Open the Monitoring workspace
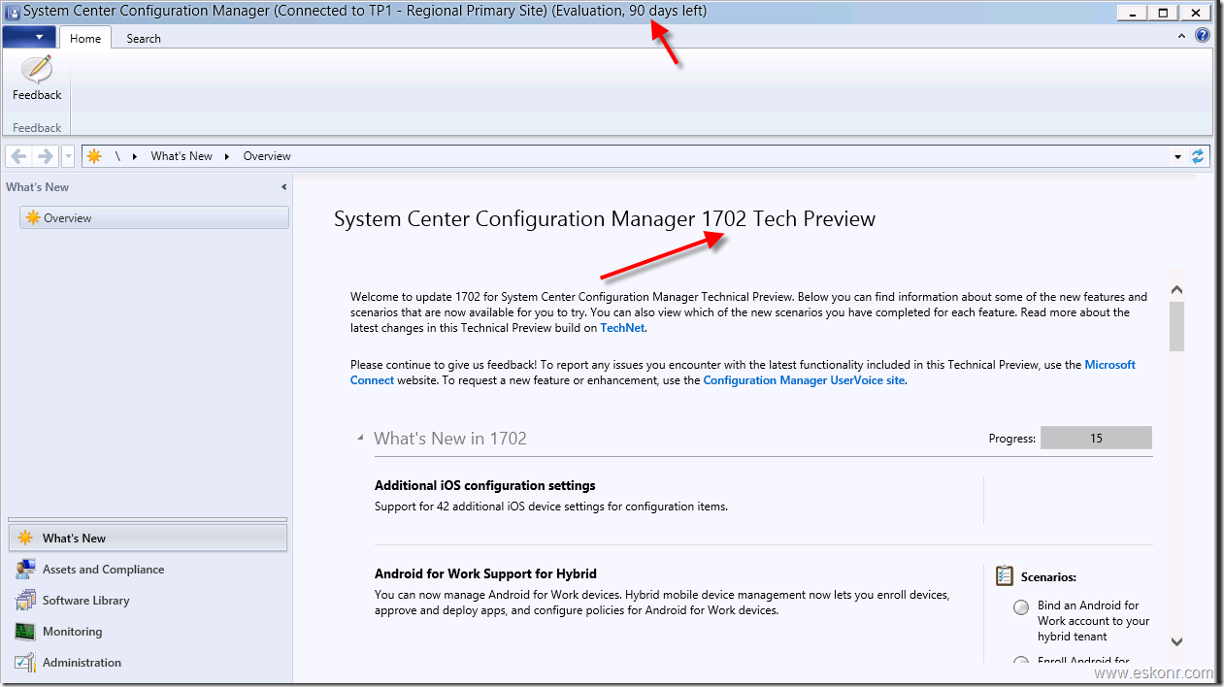The height and width of the screenshot is (687, 1224). point(148,632)
